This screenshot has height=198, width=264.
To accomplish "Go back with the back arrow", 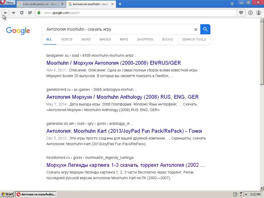I will [5, 13].
